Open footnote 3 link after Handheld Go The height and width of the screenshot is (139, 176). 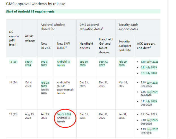coord(104,43)
